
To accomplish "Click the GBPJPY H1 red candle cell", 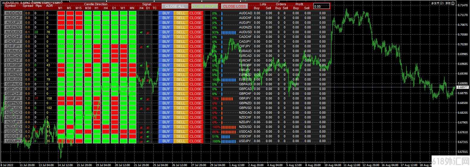I will click(x=97, y=98).
